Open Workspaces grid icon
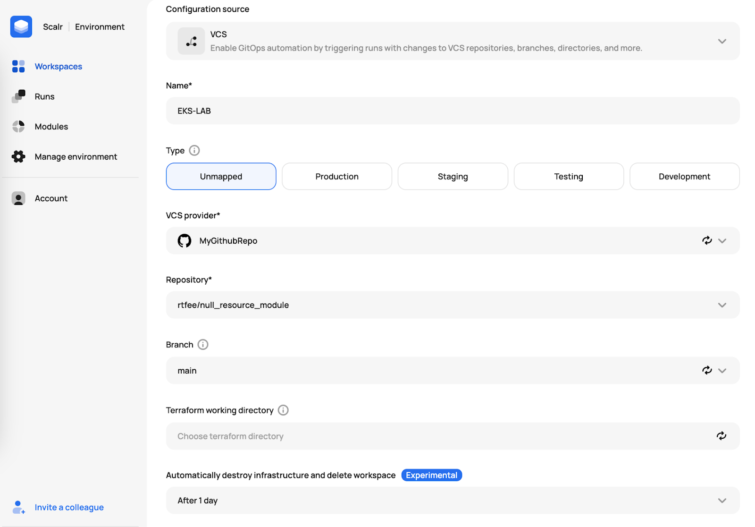Screen dimensions: 755x527 (18, 66)
